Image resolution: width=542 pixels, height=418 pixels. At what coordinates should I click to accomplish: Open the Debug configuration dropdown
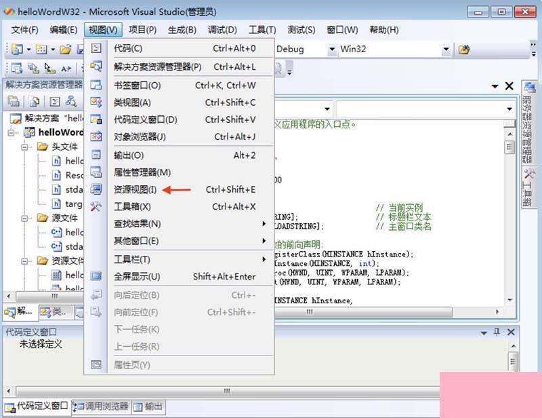coord(331,50)
